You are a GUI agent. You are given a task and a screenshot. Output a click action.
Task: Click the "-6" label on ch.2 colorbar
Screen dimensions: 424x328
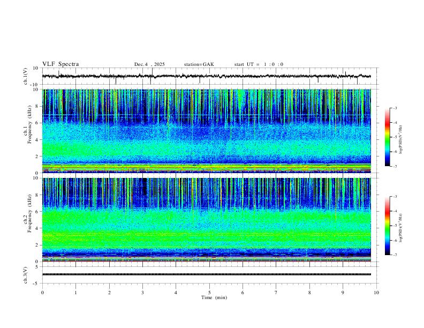pyautogui.click(x=395, y=240)
